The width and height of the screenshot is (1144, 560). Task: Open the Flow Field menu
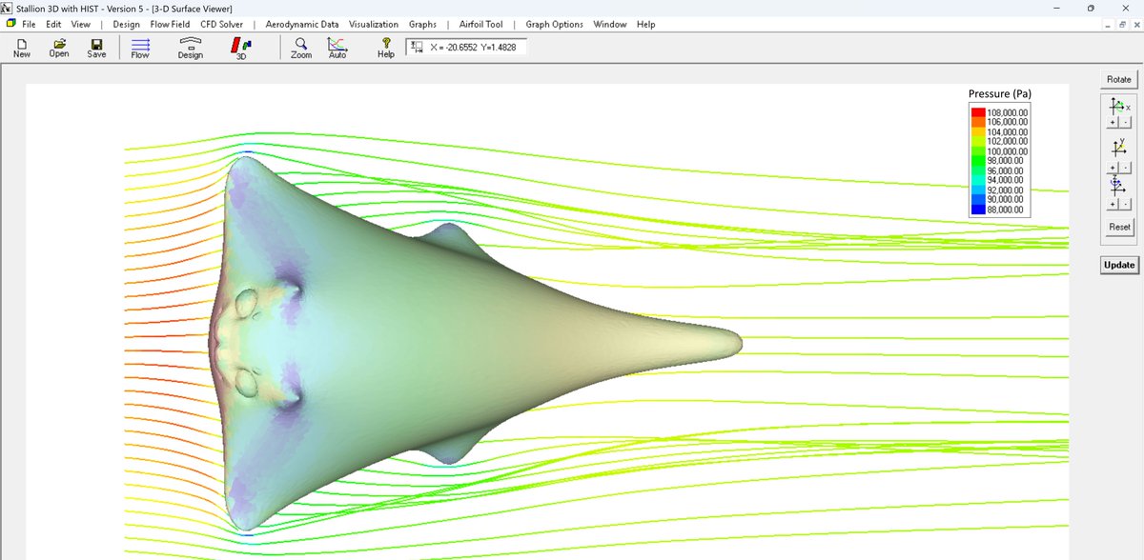(171, 24)
